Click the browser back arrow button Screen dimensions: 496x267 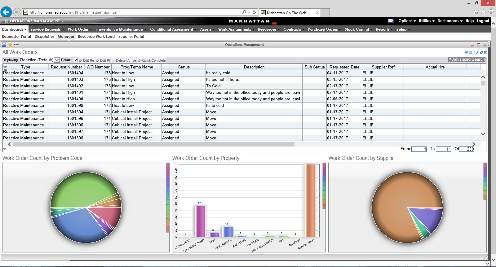tap(6, 12)
